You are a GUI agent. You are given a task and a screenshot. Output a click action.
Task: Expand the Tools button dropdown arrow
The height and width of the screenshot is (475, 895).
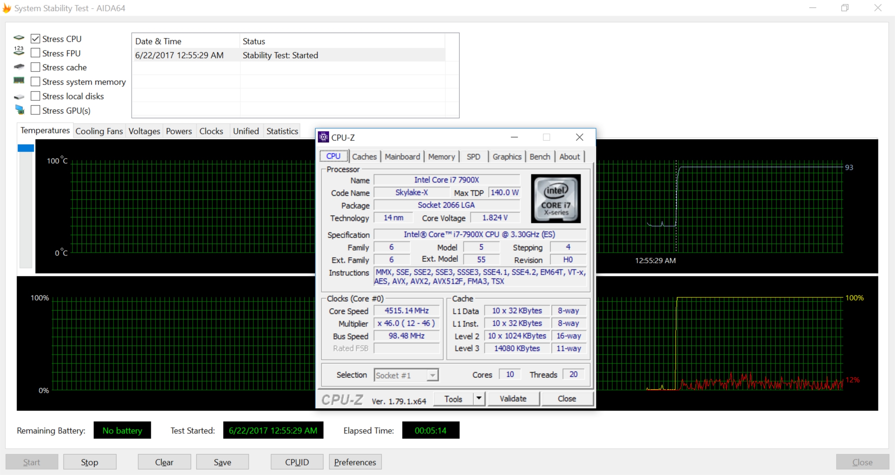pyautogui.click(x=479, y=399)
